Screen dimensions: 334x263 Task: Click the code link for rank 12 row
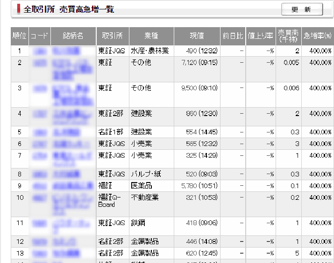40,242
